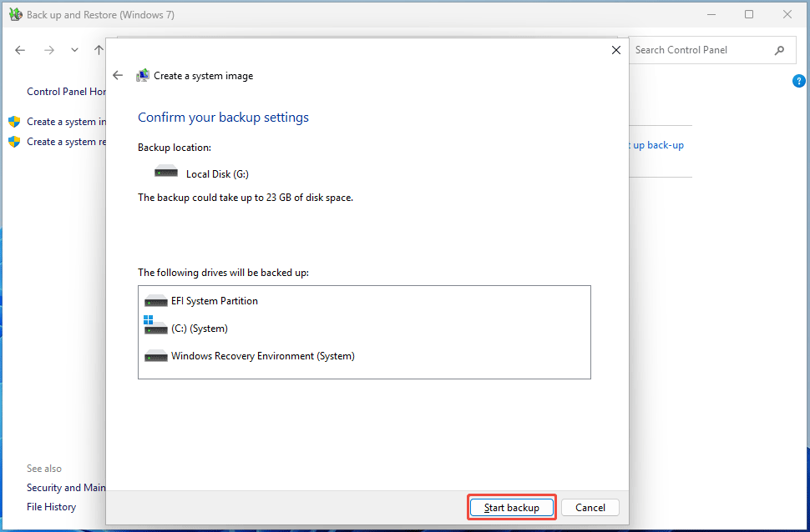Open the Set up back-up link
The width and height of the screenshot is (810, 532).
coord(656,145)
